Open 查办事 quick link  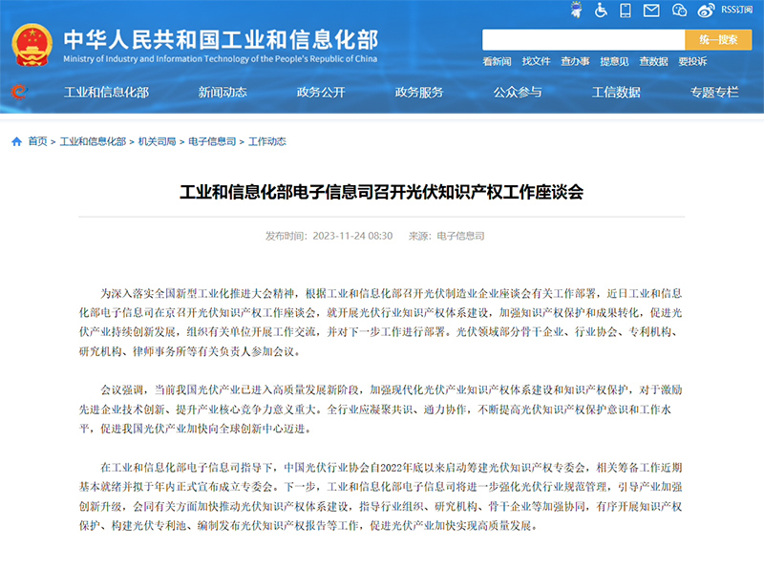pos(575,61)
